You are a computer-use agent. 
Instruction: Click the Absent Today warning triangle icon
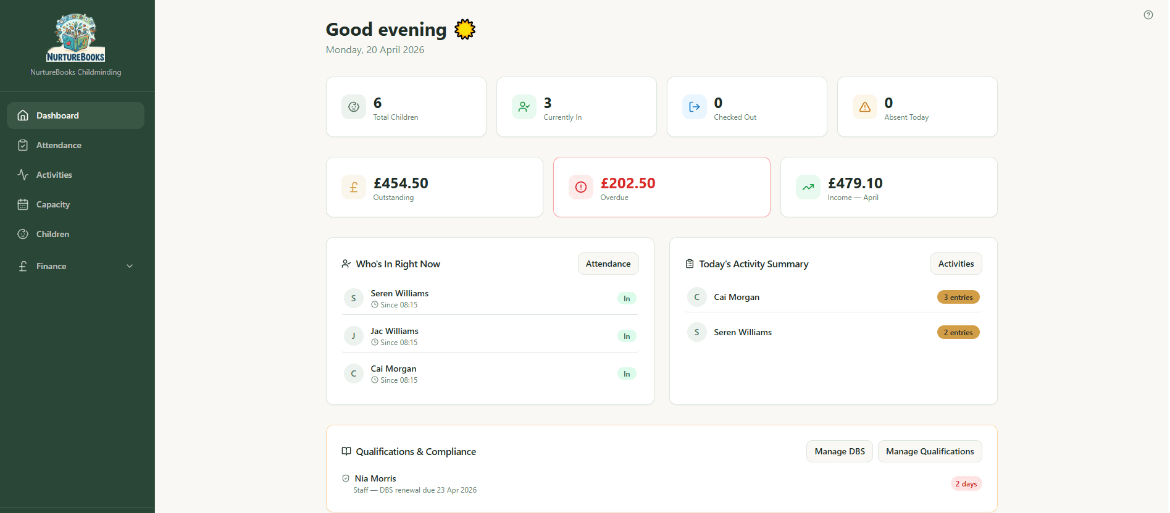865,107
